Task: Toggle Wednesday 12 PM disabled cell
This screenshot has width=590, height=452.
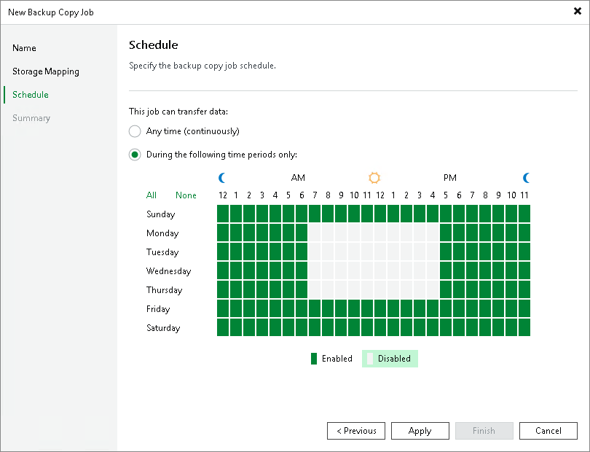Action: [380, 270]
